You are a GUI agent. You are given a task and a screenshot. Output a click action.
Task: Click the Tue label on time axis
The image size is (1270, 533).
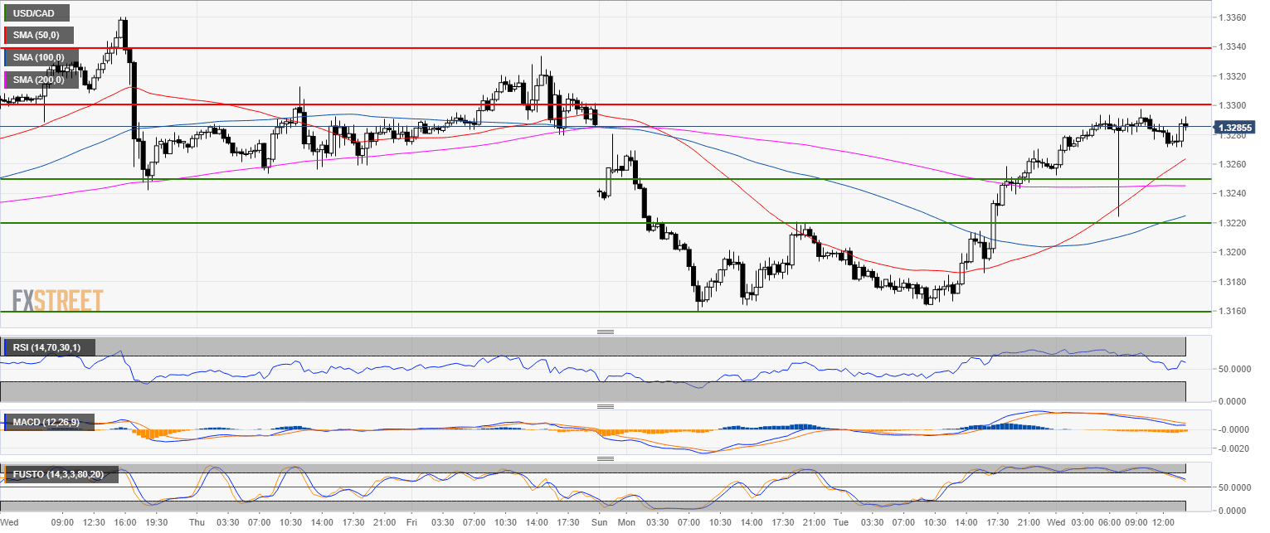[841, 523]
